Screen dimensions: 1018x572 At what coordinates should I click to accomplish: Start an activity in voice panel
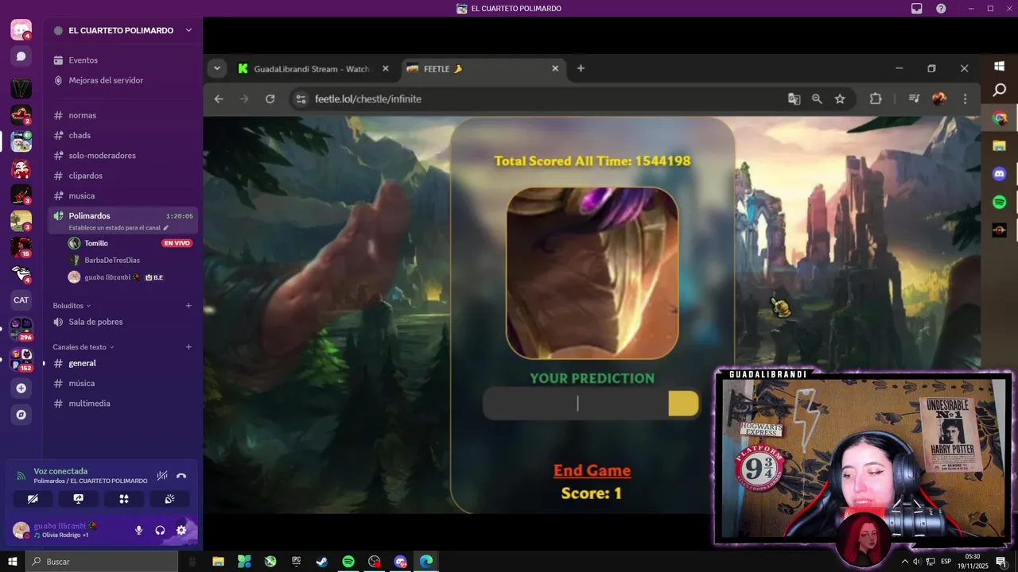click(x=124, y=499)
